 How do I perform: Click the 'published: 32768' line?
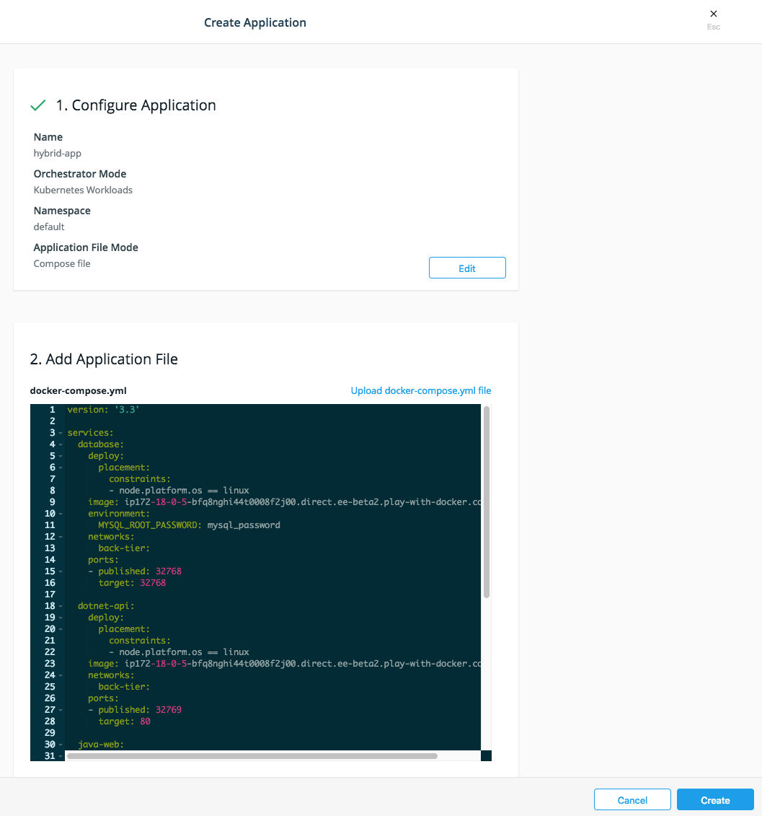135,571
